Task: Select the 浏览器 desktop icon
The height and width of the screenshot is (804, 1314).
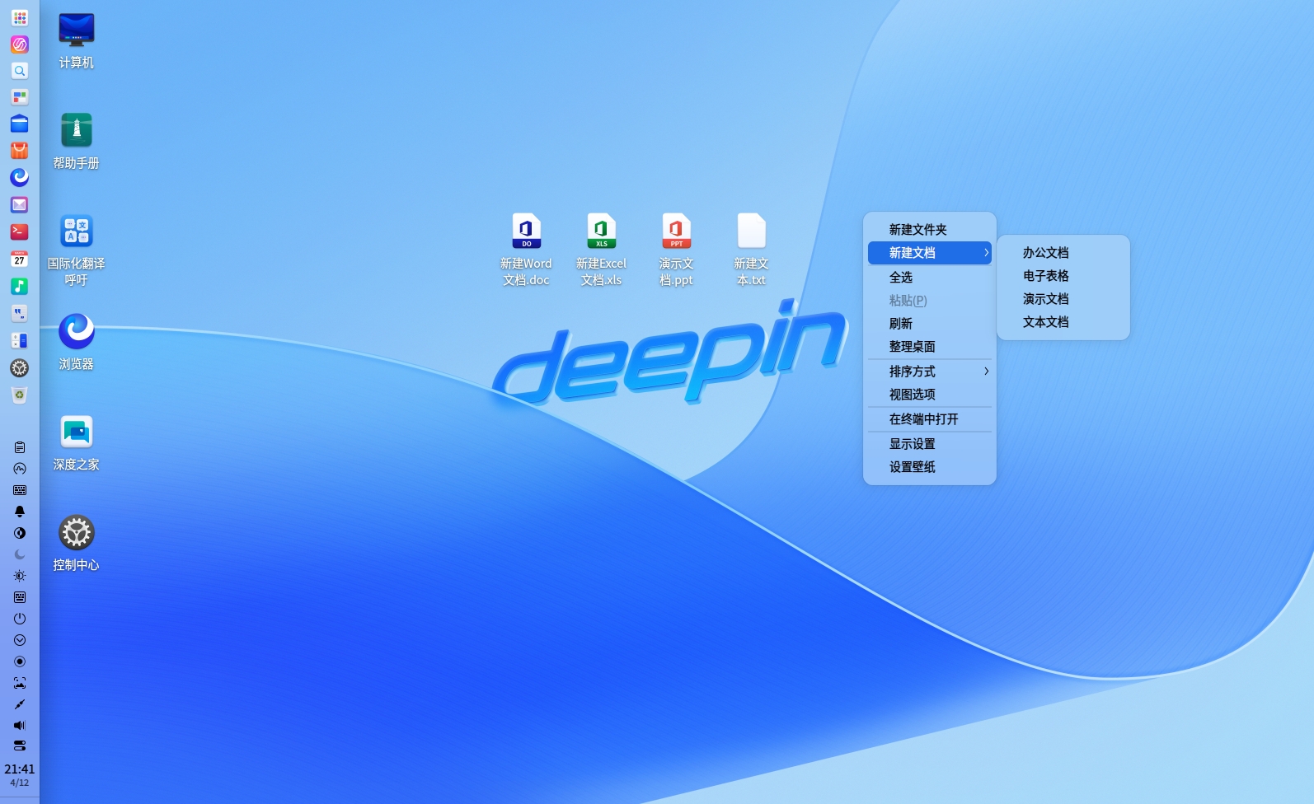Action: coord(77,343)
